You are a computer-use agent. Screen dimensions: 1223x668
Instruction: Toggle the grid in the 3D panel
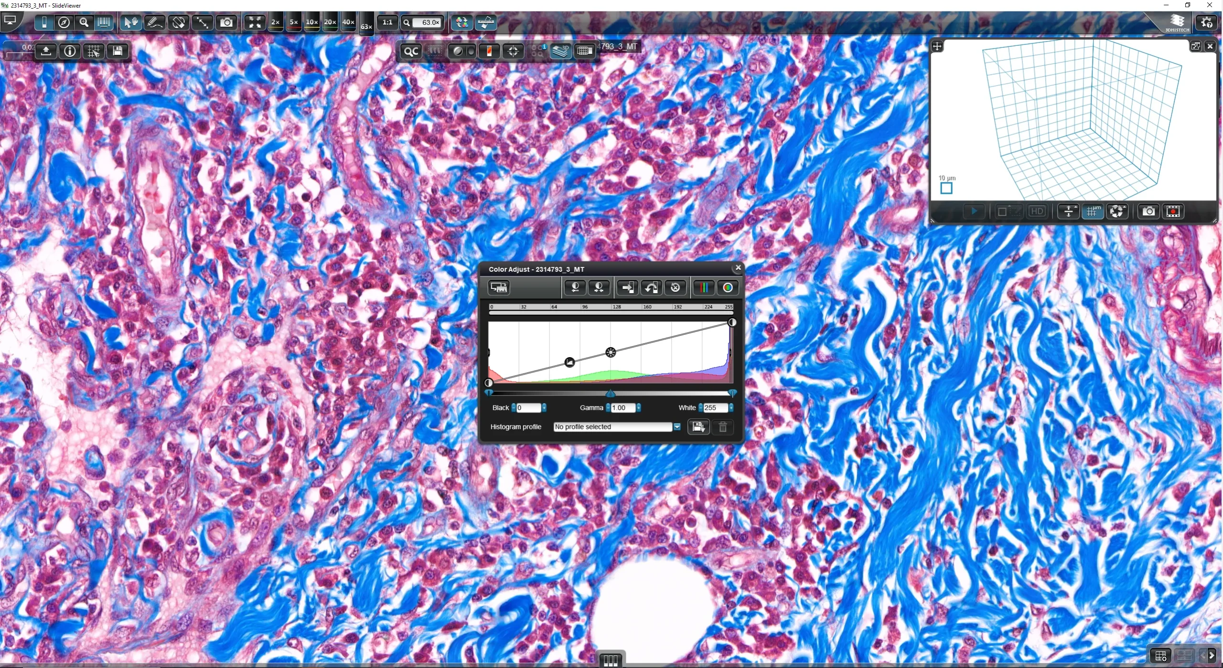click(1093, 212)
